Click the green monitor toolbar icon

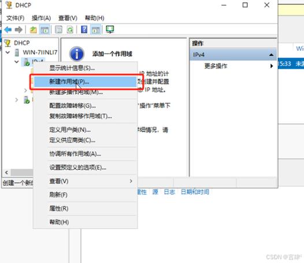(x=110, y=29)
